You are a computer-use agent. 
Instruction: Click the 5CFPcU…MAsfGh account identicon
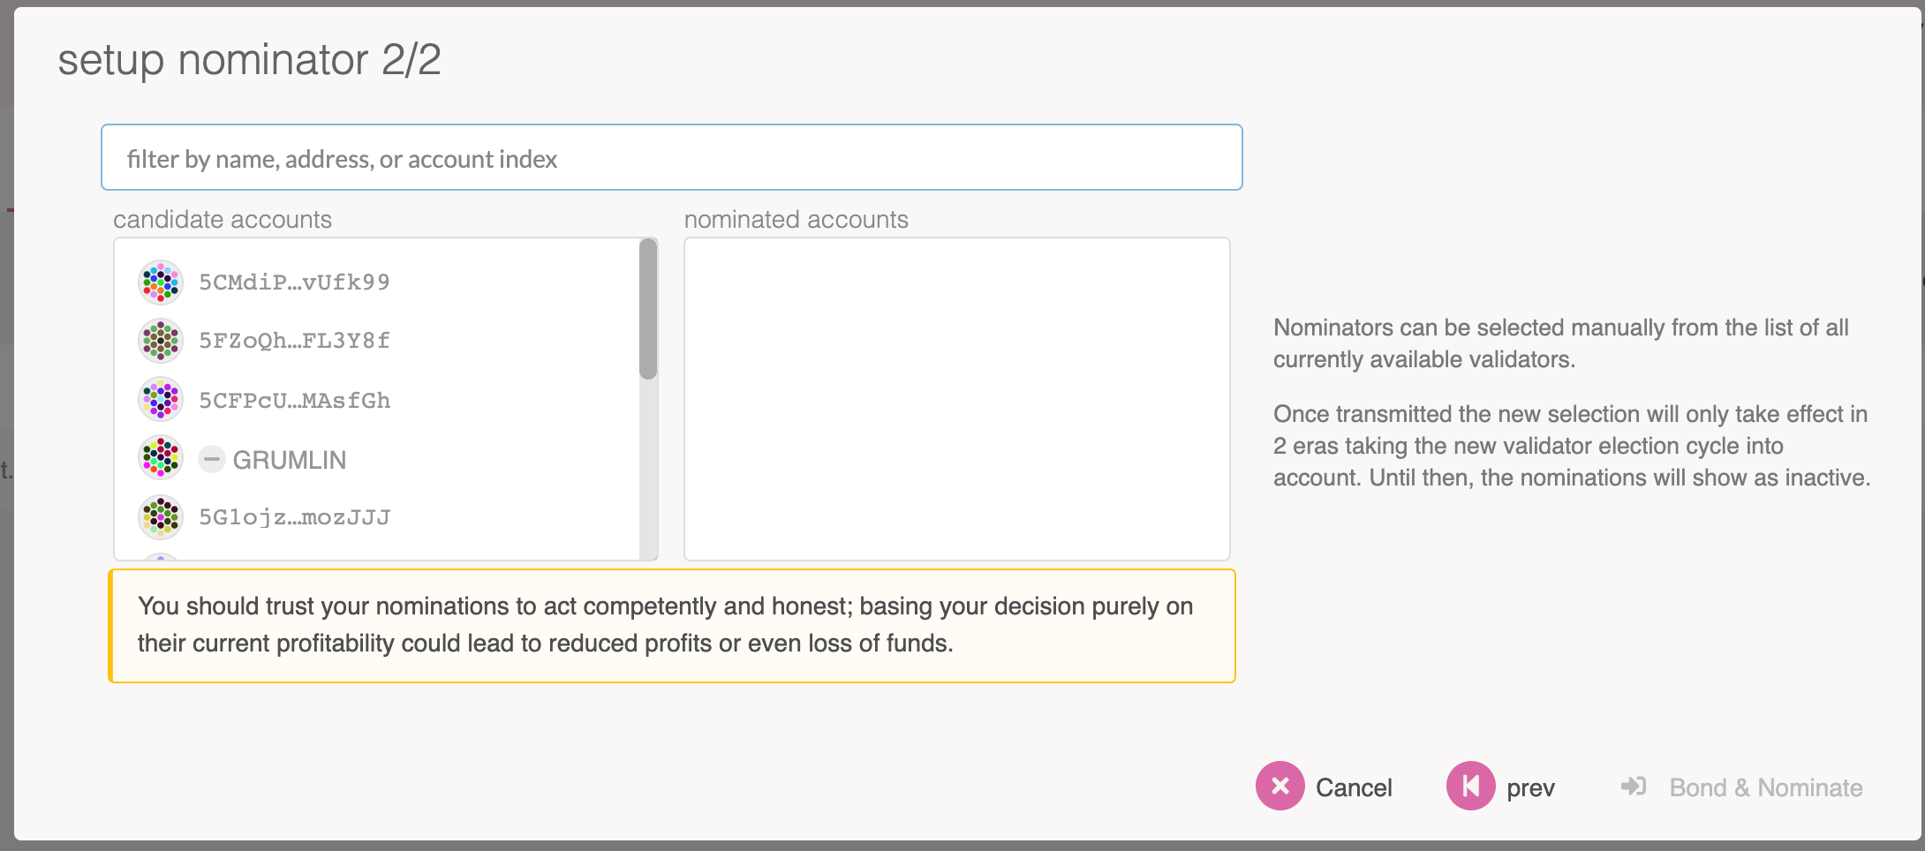[x=161, y=400]
